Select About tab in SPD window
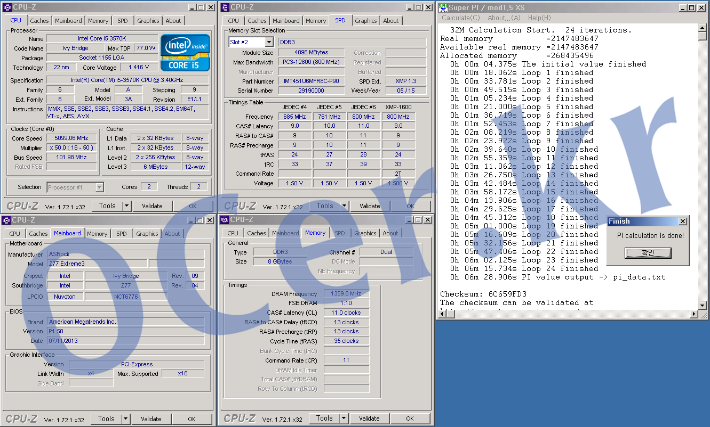This screenshot has width=710, height=427. click(x=391, y=21)
